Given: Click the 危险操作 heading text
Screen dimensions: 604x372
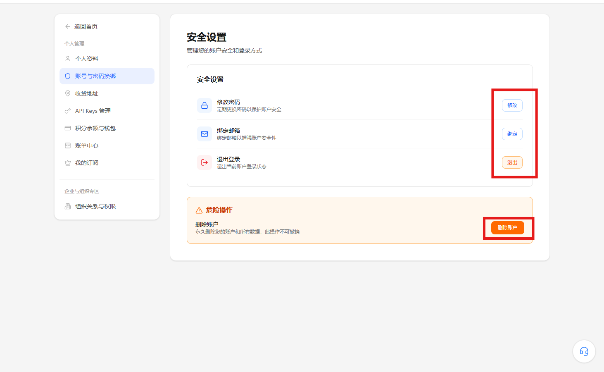Looking at the screenshot, I should point(219,210).
